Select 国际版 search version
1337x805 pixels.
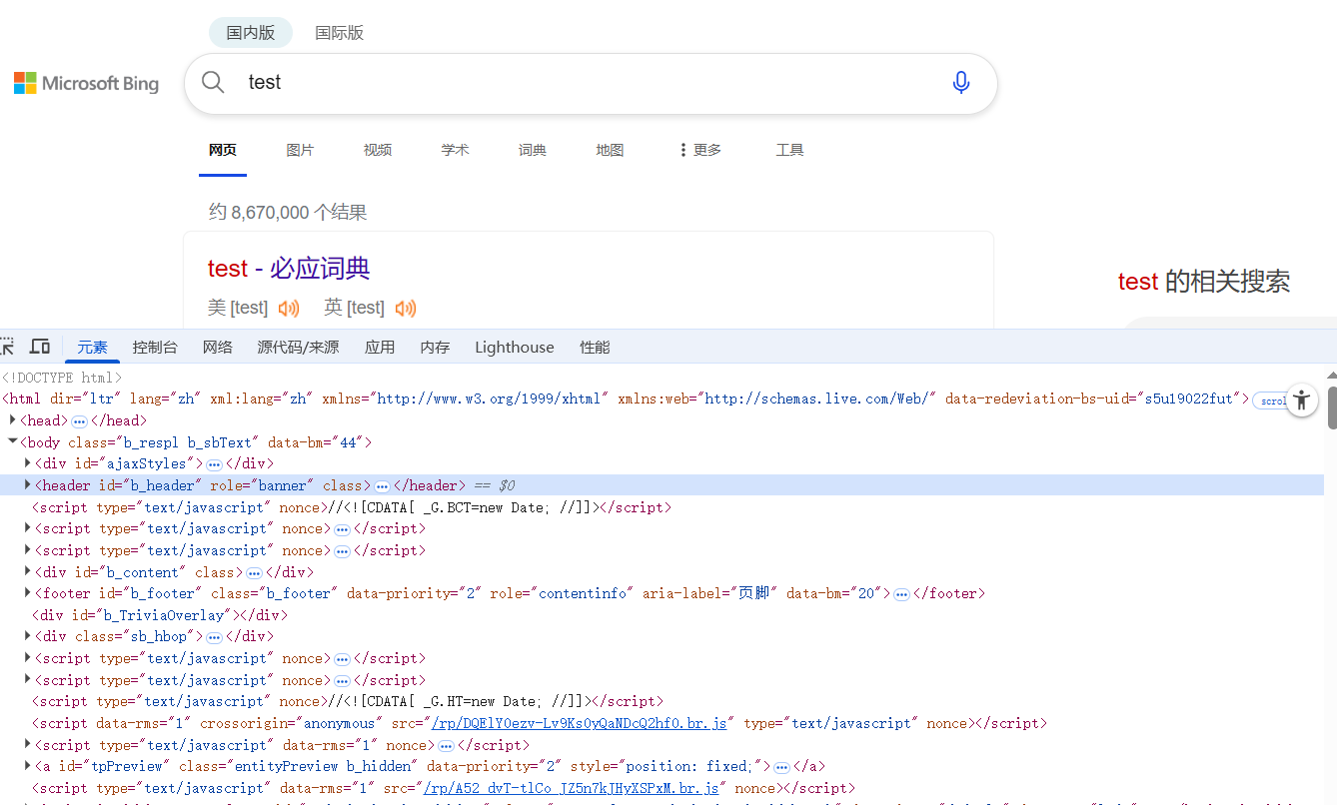pos(340,32)
